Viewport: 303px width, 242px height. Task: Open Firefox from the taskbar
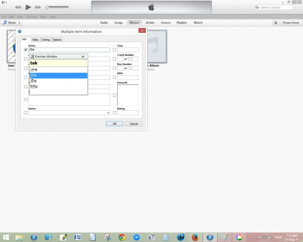(x=195, y=237)
